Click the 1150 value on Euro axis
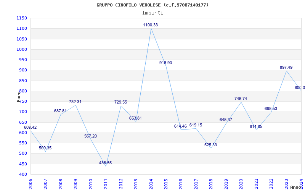The height and width of the screenshot is (191, 305). click(x=22, y=18)
